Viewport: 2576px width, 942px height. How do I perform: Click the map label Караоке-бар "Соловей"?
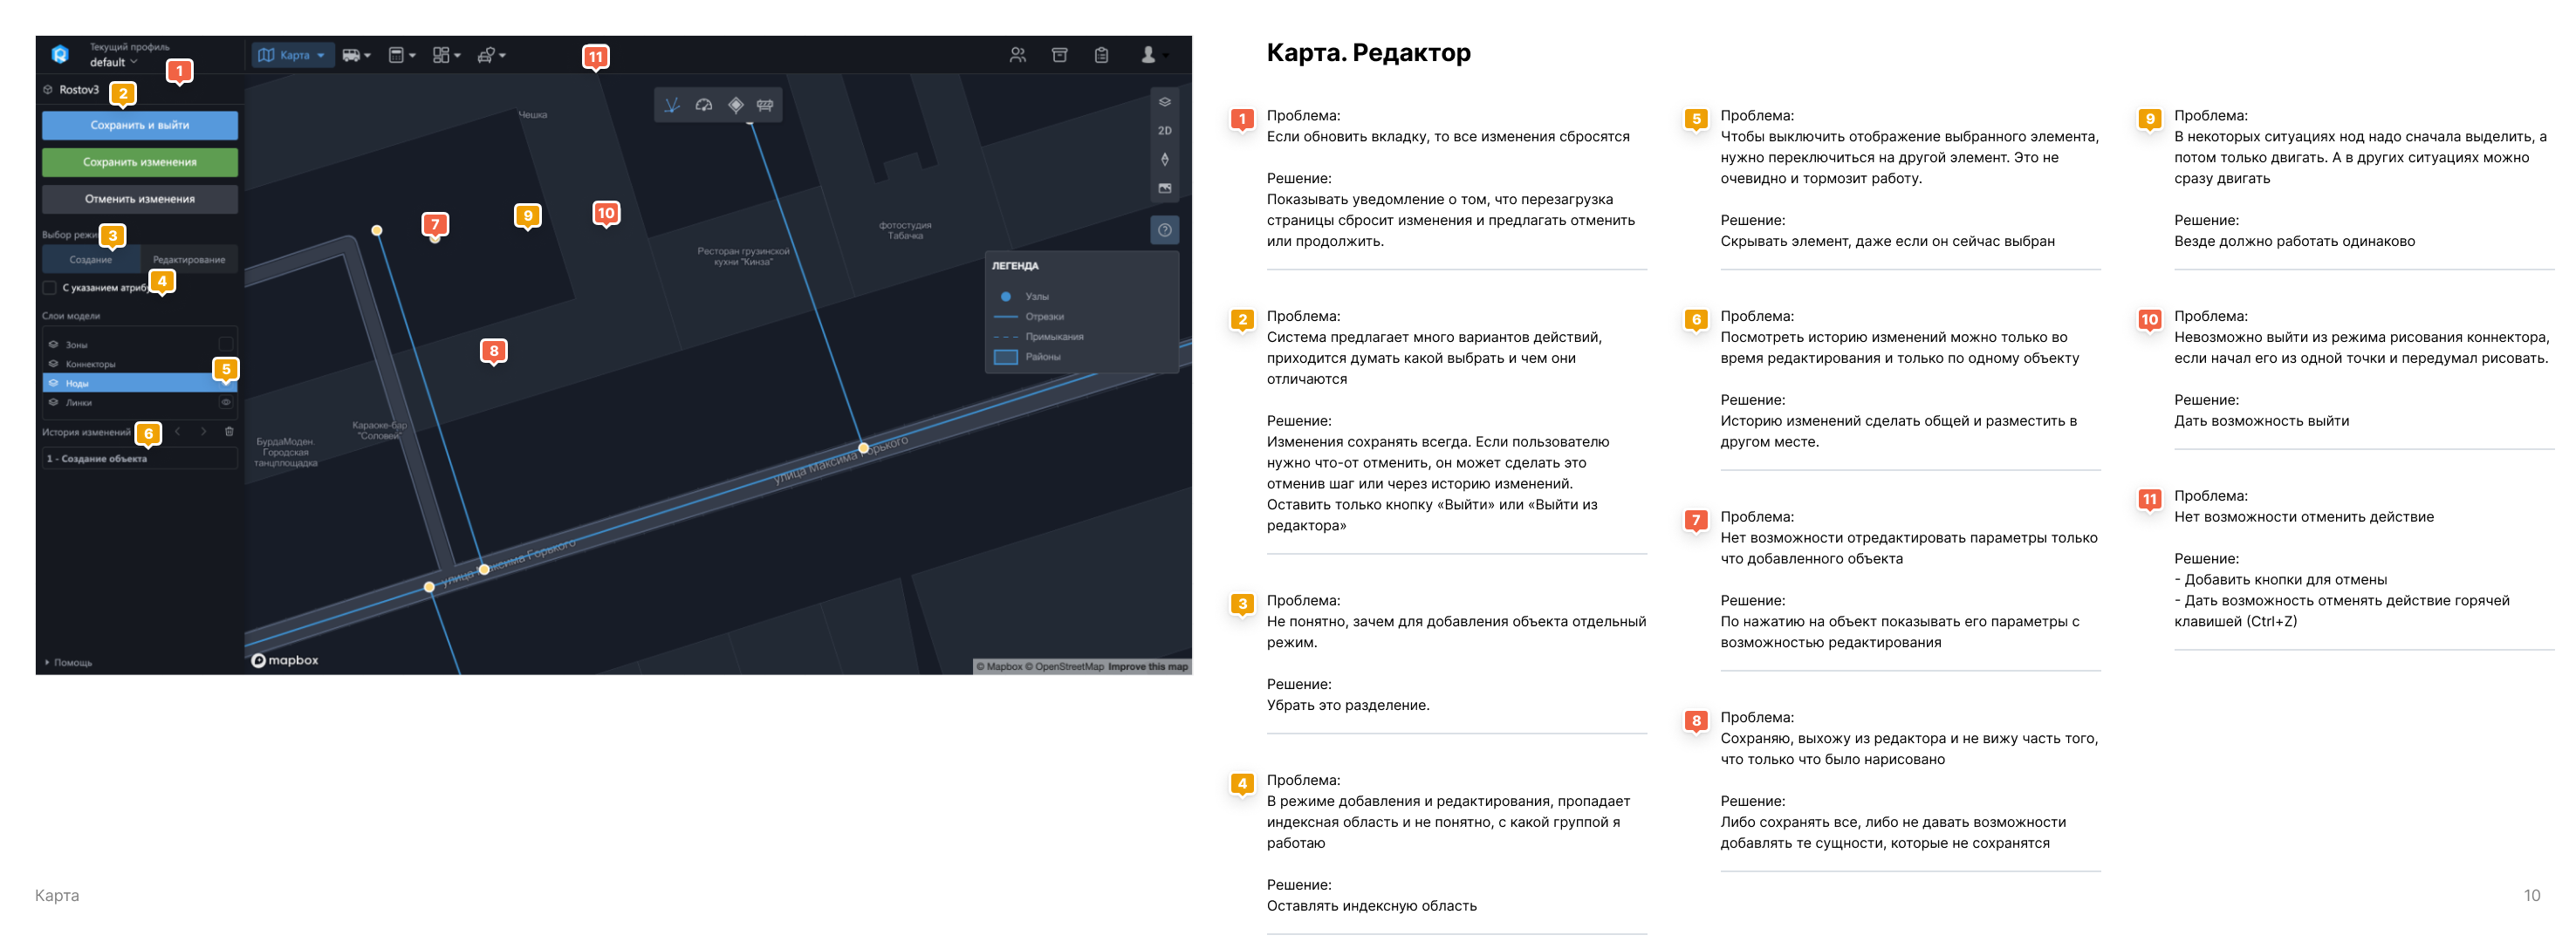tap(380, 431)
